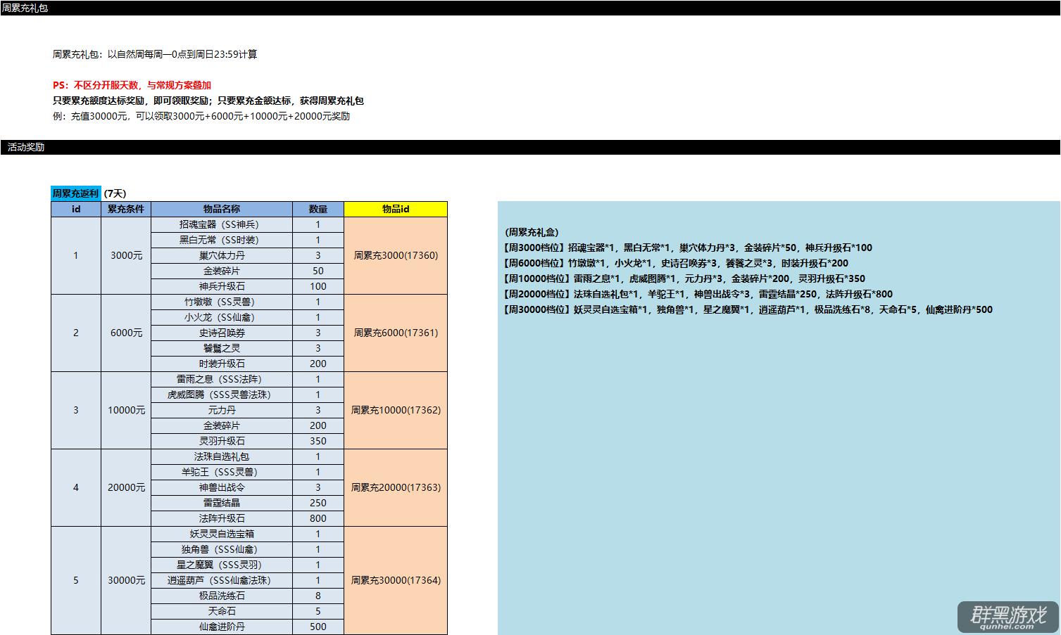Click the yellow 物品id header cell

(x=396, y=209)
